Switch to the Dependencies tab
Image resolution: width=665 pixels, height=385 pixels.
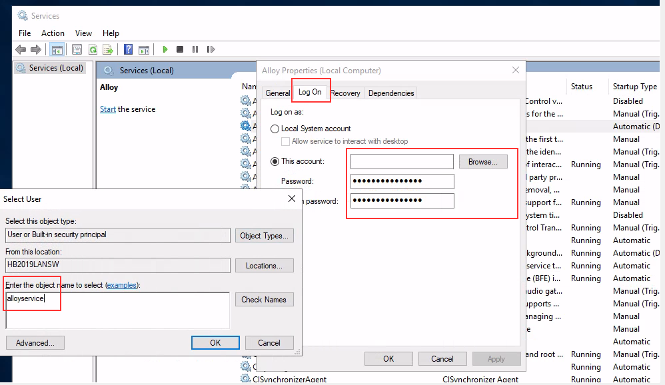pyautogui.click(x=391, y=93)
